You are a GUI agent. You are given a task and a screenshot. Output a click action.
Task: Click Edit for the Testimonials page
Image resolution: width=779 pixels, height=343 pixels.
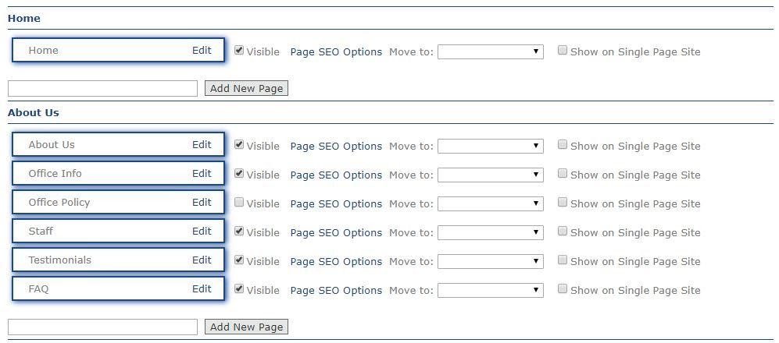click(x=202, y=260)
